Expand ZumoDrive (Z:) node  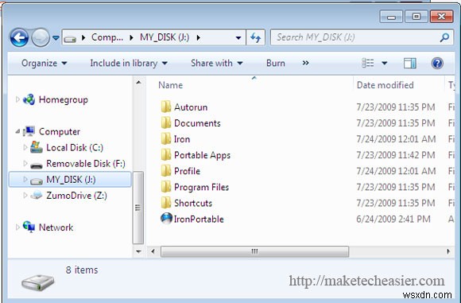[25, 195]
